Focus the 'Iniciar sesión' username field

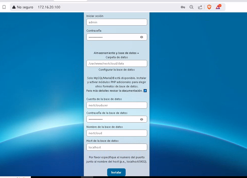click(117, 22)
